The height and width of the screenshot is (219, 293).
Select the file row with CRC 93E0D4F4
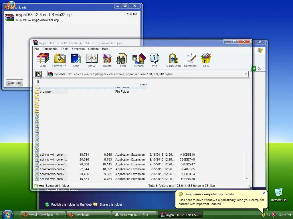point(115,174)
